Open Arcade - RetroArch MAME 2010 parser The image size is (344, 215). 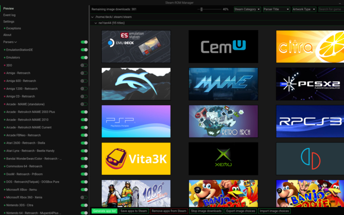click(27, 120)
